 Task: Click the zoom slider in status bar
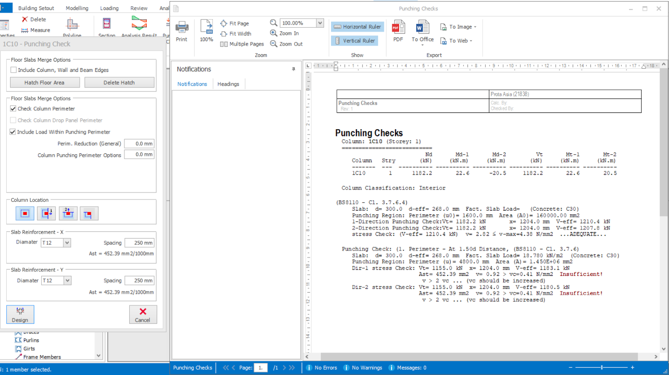coord(602,367)
